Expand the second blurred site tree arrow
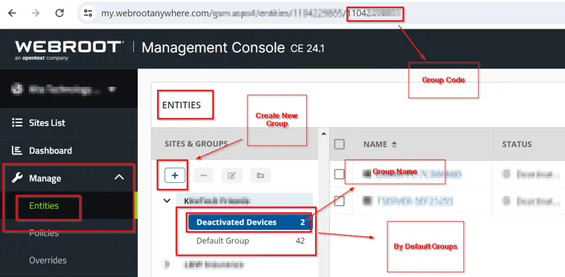 click(167, 265)
